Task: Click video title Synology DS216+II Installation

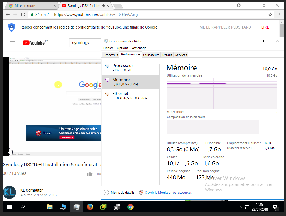Action: click(x=52, y=165)
